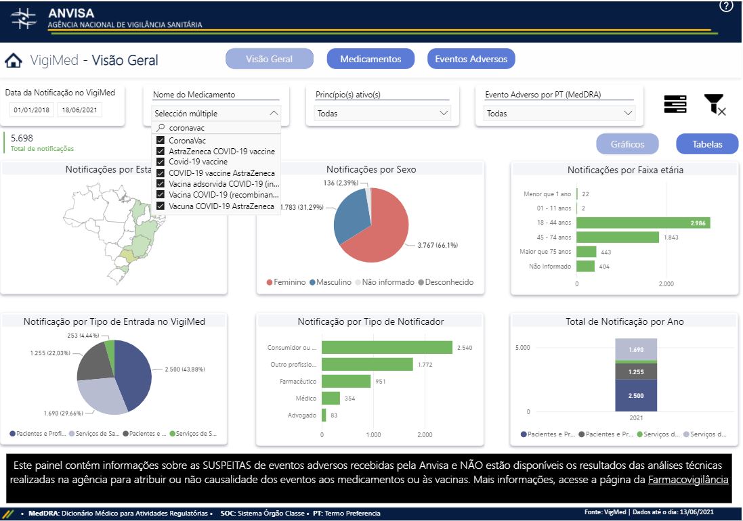Uncheck AstraZeneca COVID-19 vaccine option
The image size is (743, 521).
pos(160,152)
